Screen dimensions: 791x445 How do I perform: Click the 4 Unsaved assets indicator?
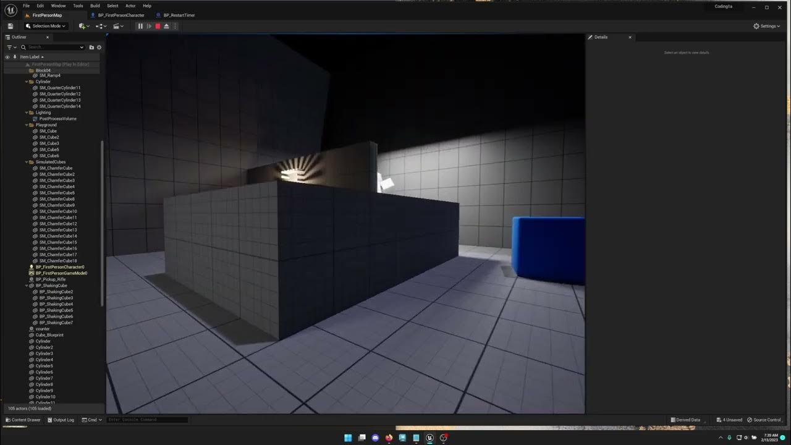coord(729,420)
